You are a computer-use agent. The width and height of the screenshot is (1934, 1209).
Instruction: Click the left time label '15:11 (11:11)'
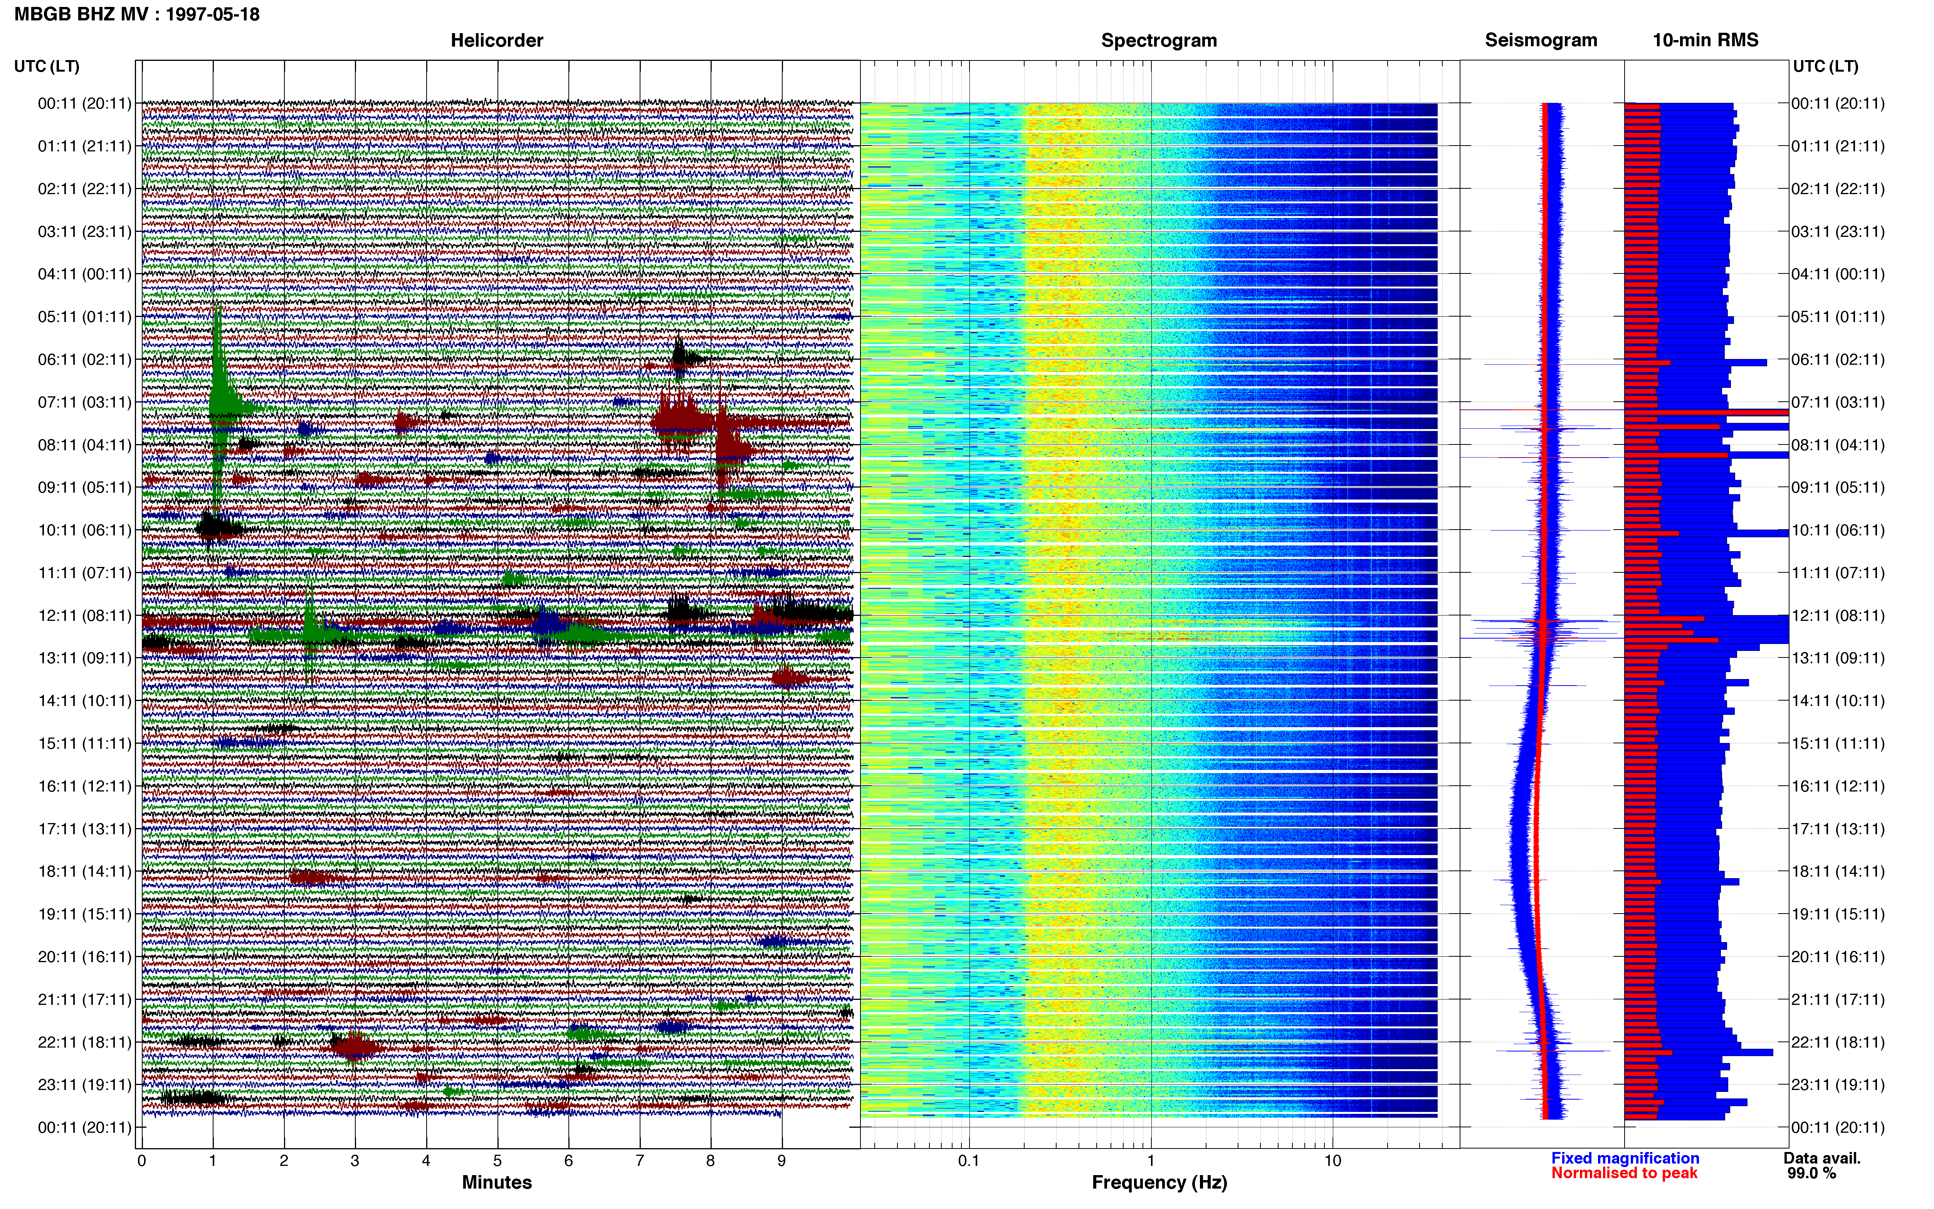[x=85, y=744]
